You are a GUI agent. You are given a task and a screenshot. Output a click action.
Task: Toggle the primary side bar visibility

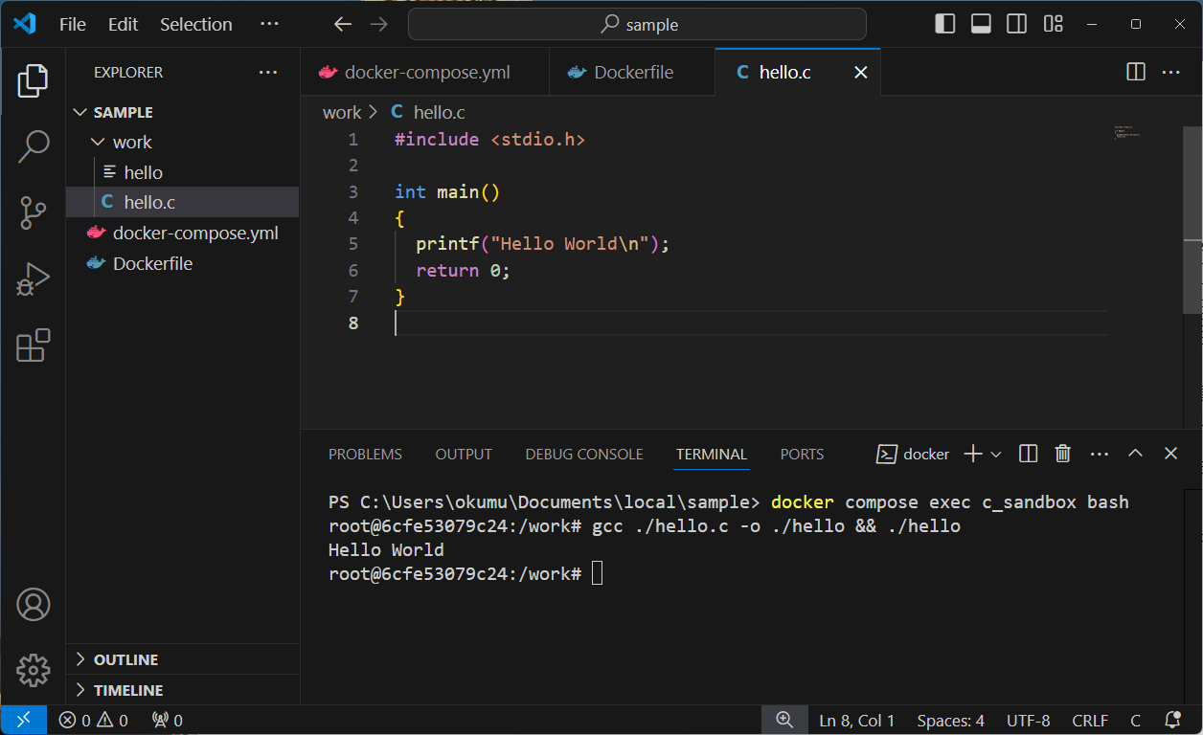click(945, 24)
